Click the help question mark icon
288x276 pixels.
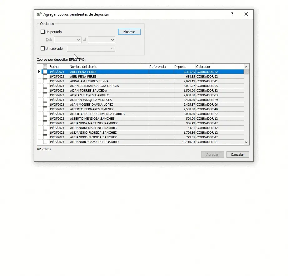point(232,14)
